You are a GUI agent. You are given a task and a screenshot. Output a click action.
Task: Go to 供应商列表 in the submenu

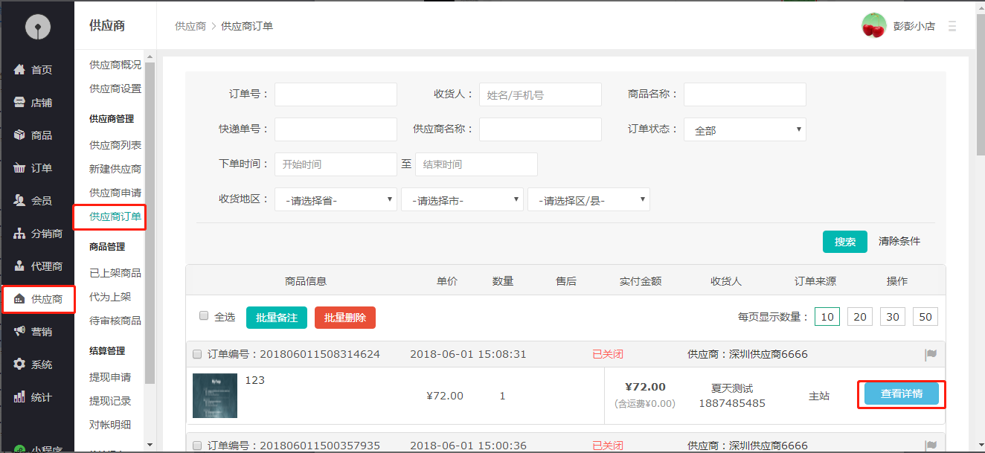pyautogui.click(x=115, y=145)
